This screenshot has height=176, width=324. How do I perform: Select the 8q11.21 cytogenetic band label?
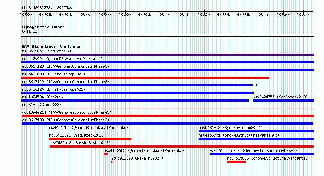pos(29,31)
